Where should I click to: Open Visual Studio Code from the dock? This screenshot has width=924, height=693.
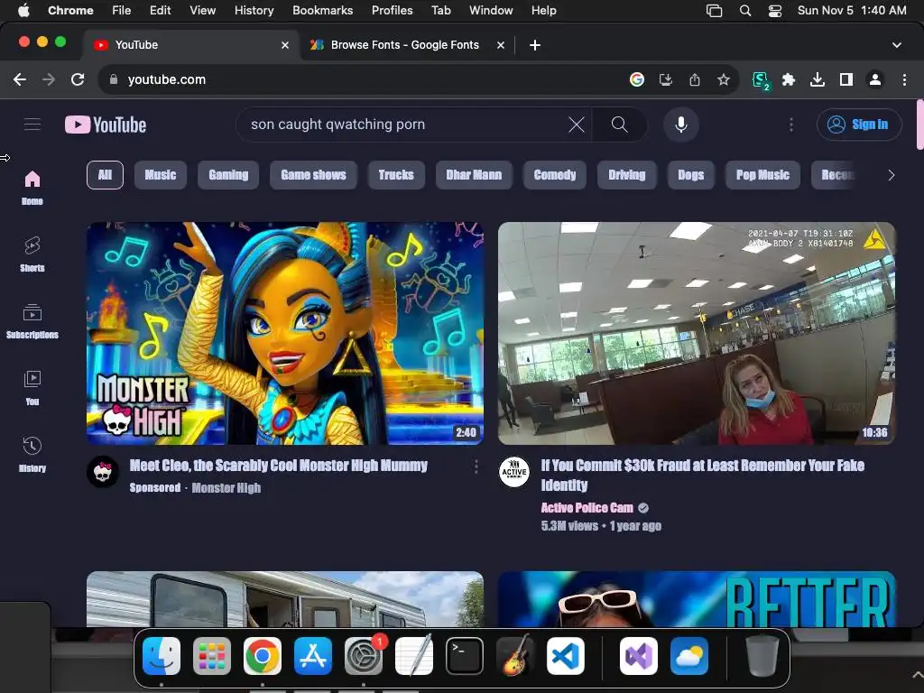(566, 656)
